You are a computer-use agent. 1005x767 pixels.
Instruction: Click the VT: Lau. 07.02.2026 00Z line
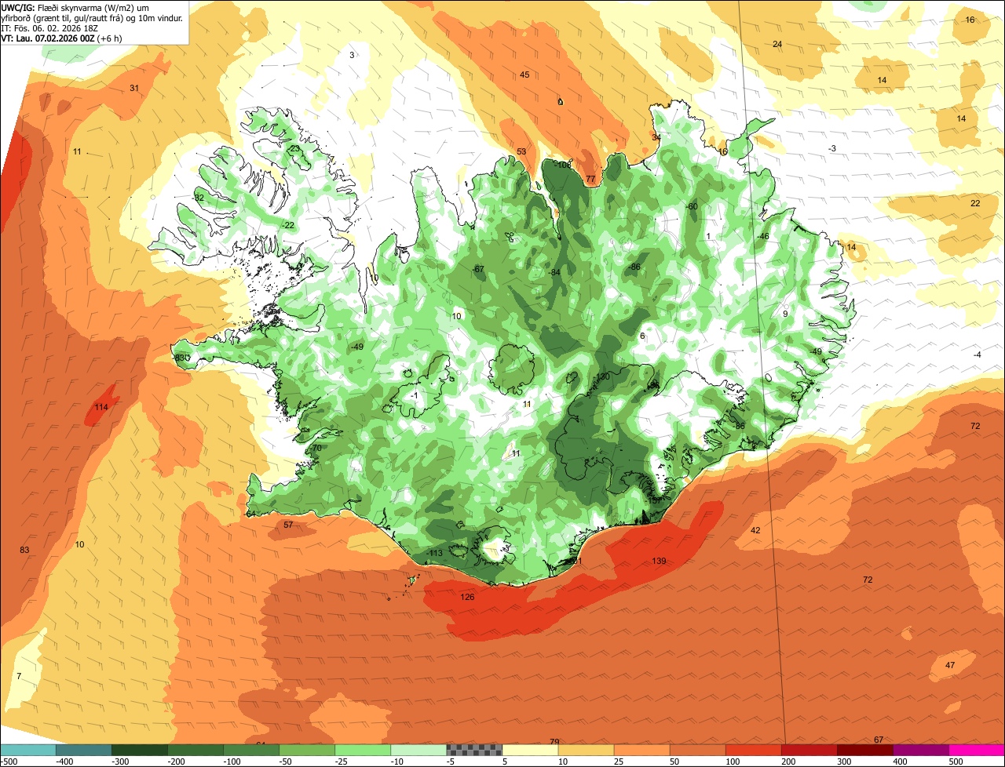[62, 38]
